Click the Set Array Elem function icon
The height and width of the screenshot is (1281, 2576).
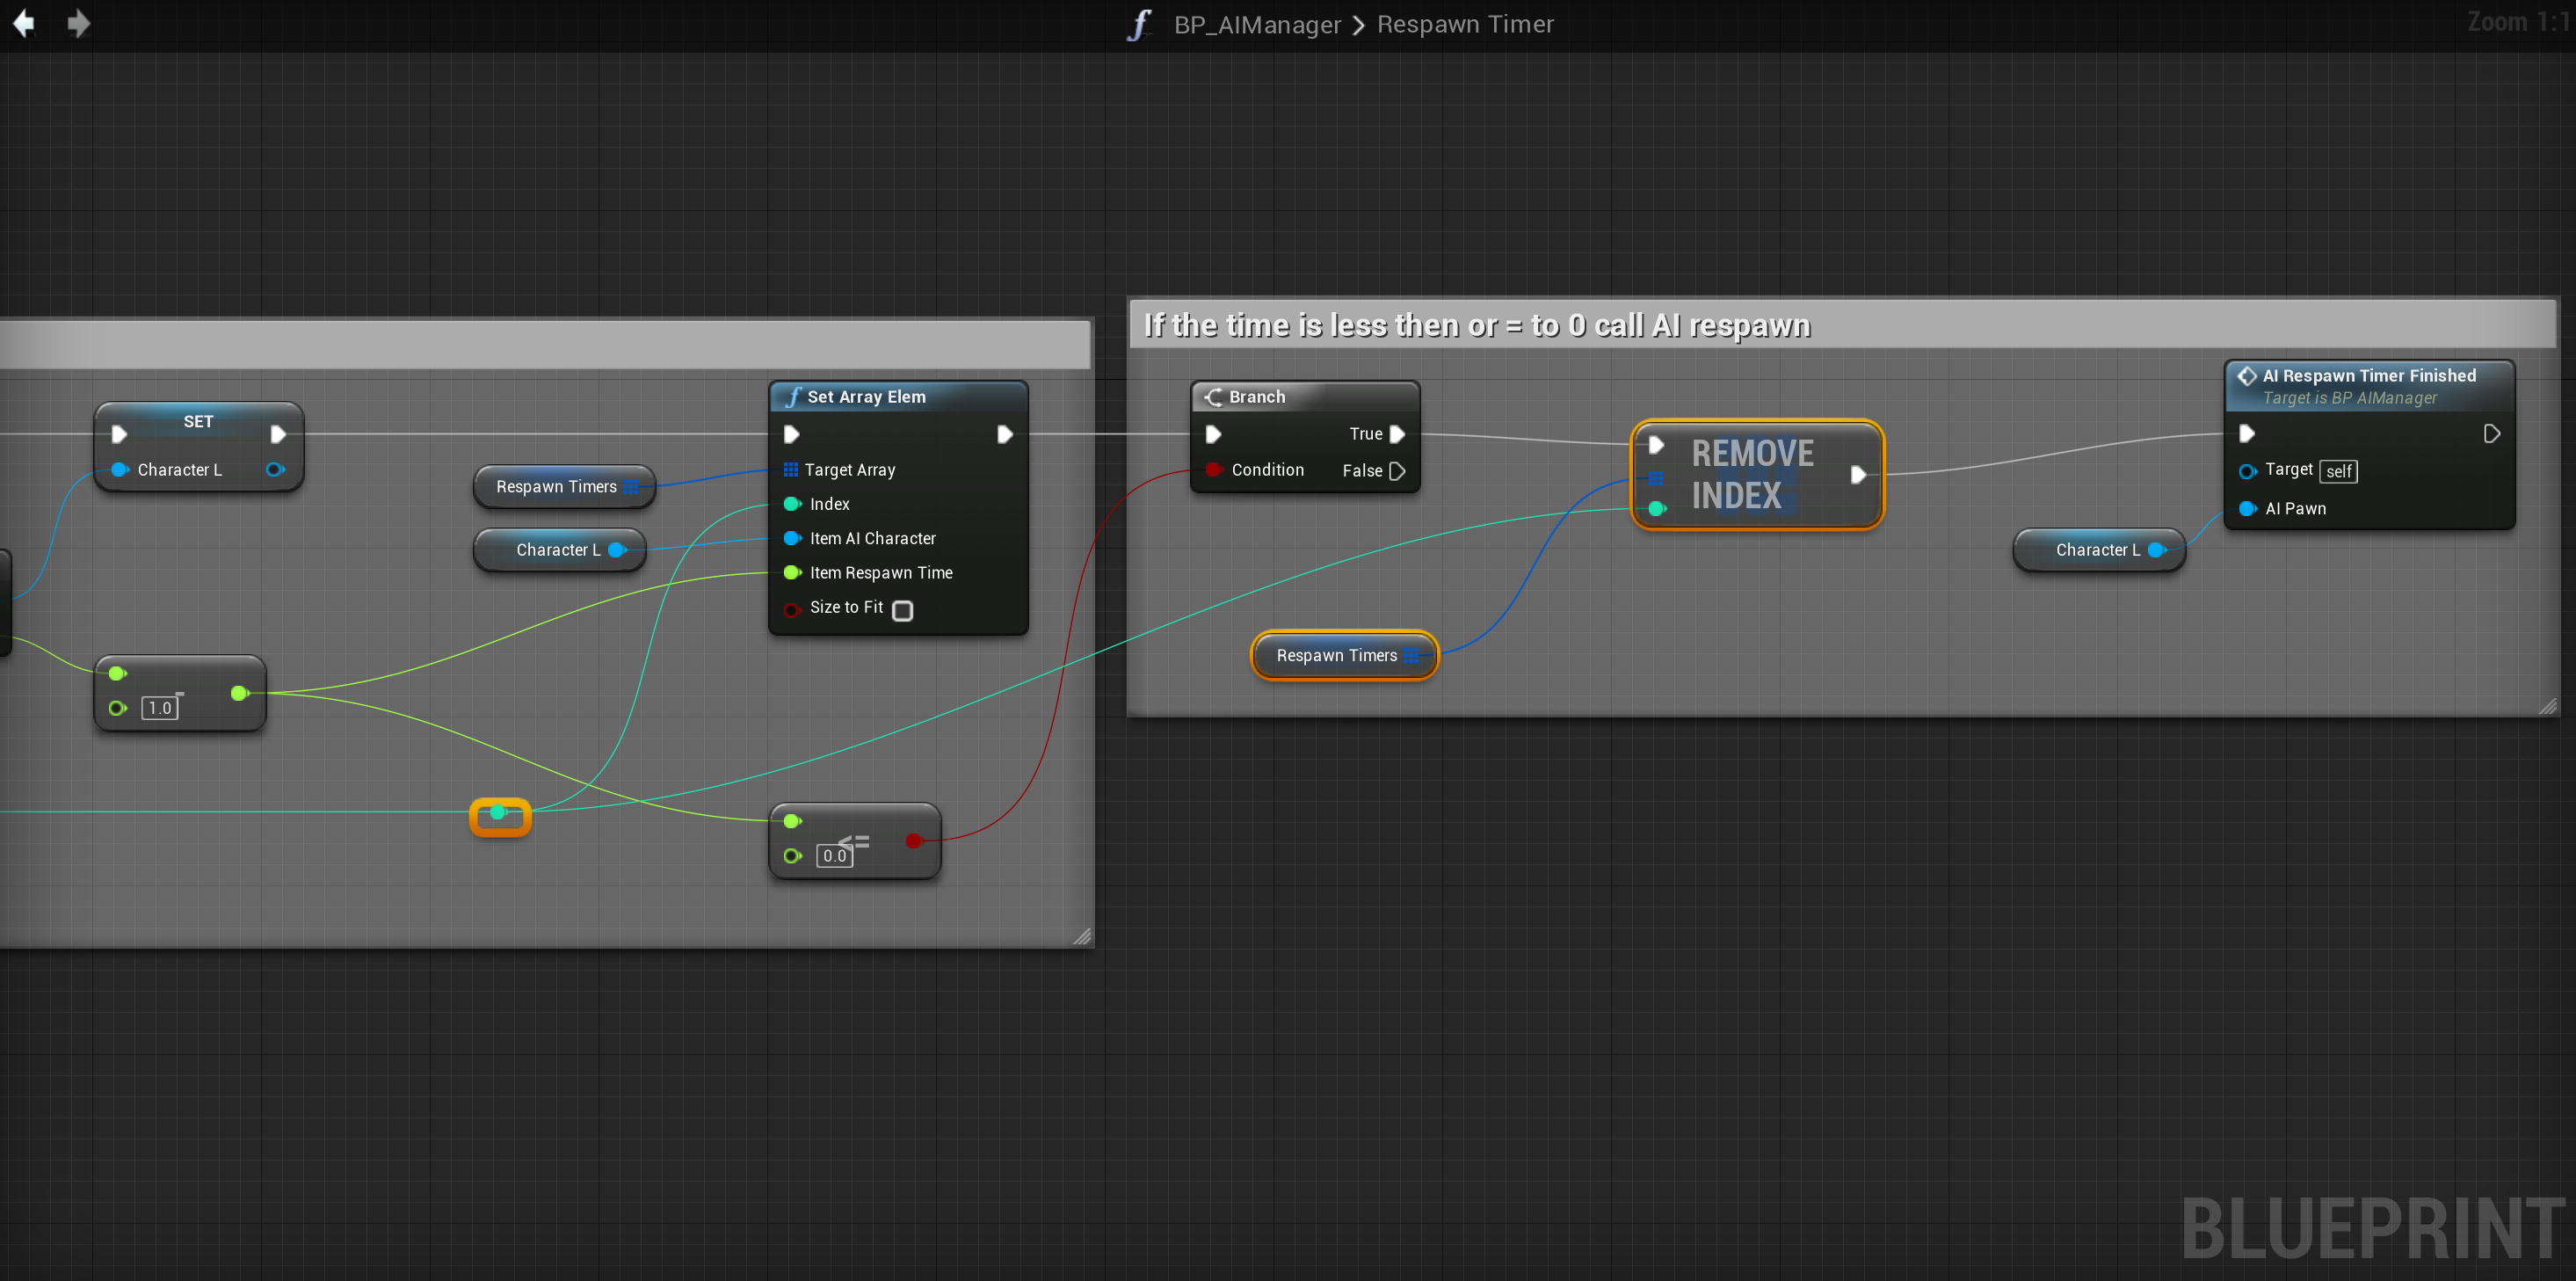click(x=793, y=397)
